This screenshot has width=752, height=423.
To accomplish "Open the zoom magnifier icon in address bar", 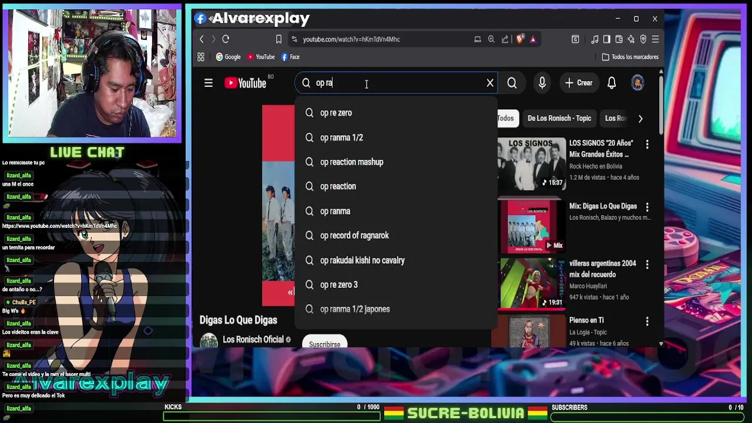I will tap(491, 39).
